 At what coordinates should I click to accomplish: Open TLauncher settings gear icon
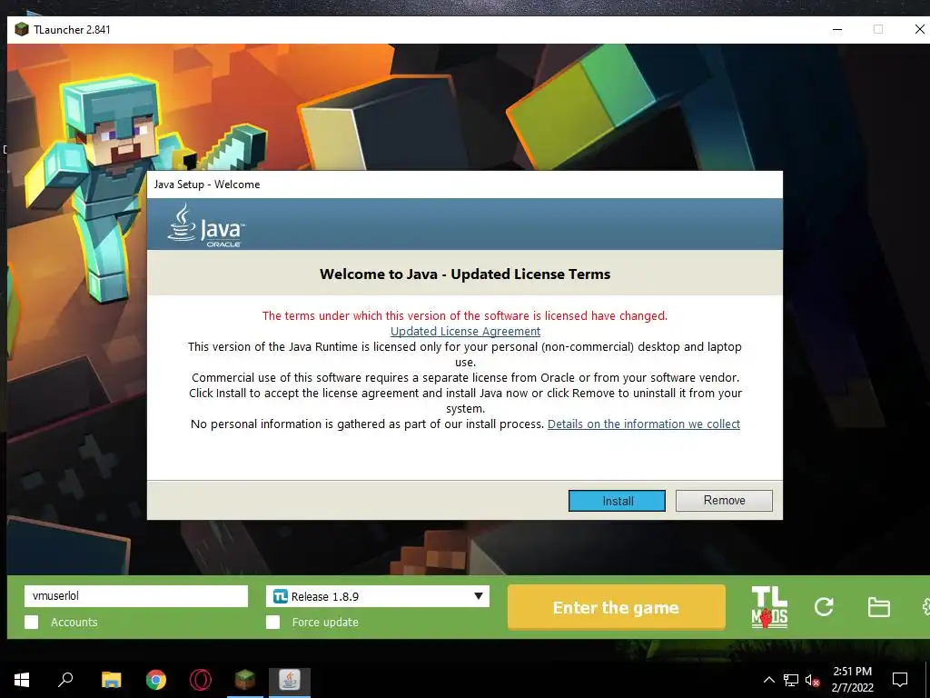point(925,606)
